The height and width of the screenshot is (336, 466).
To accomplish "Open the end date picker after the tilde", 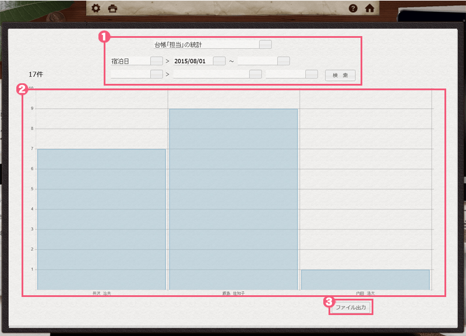I will click(x=283, y=61).
